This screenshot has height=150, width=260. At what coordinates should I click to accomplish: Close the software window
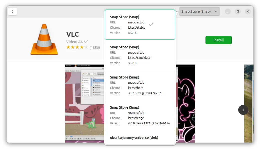tap(247, 11)
